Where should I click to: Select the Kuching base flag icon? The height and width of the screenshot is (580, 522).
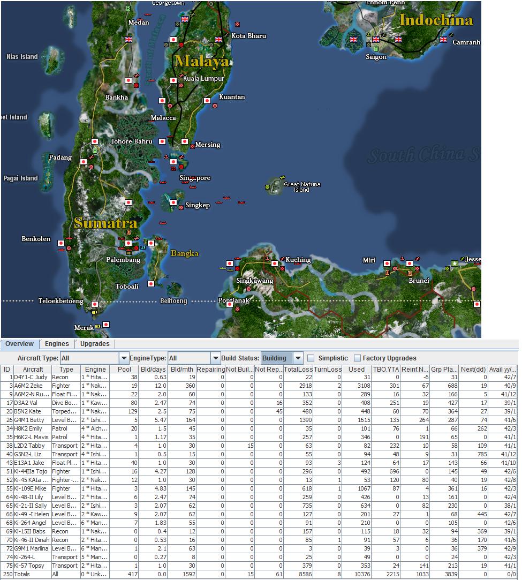pos(274,263)
